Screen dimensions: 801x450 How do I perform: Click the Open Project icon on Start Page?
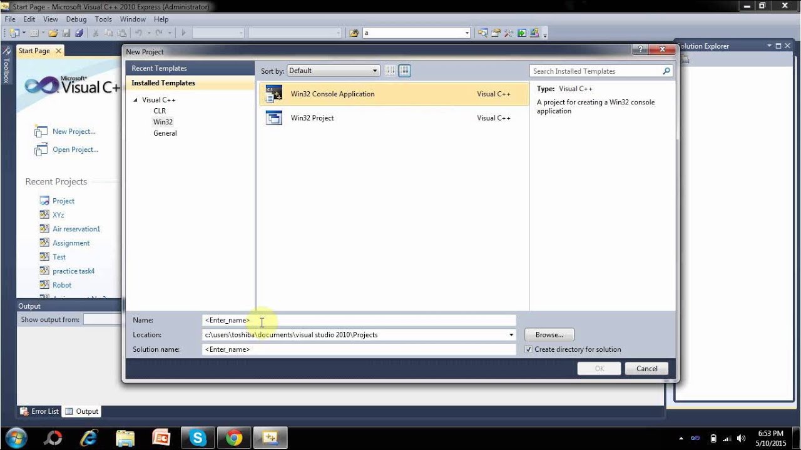pyautogui.click(x=41, y=149)
